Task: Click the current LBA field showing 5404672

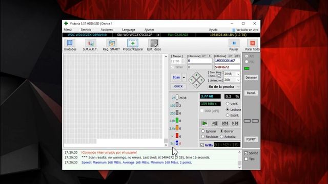Action: (227, 67)
